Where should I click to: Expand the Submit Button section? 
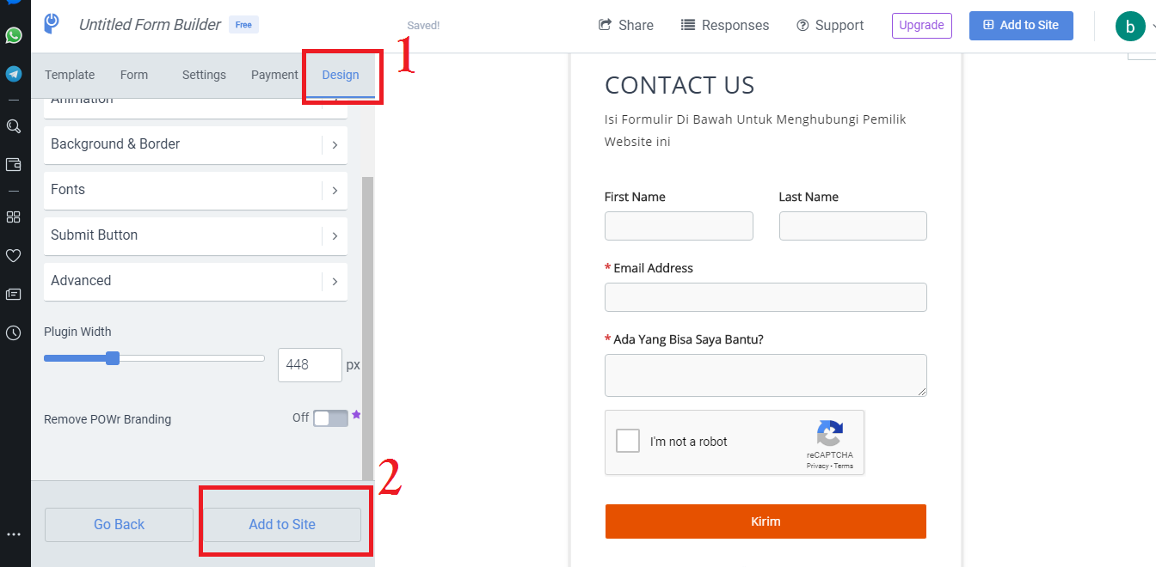pyautogui.click(x=195, y=235)
